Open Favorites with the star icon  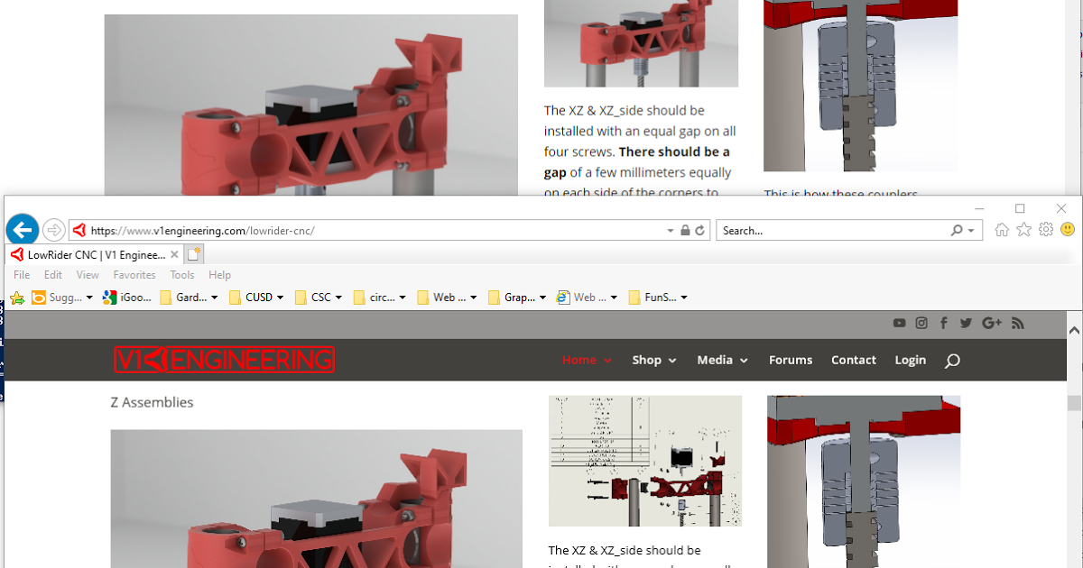pyautogui.click(x=1023, y=230)
